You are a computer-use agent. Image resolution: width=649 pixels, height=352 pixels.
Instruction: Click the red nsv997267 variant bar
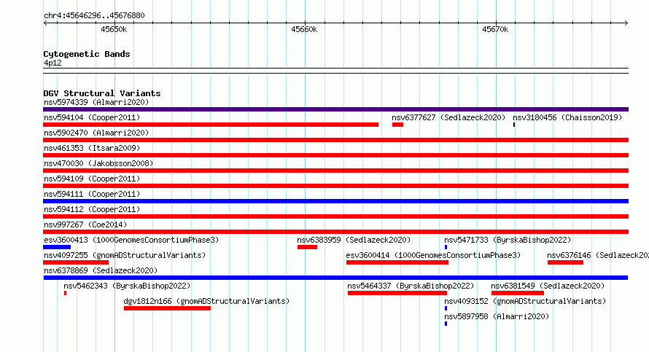pos(335,232)
